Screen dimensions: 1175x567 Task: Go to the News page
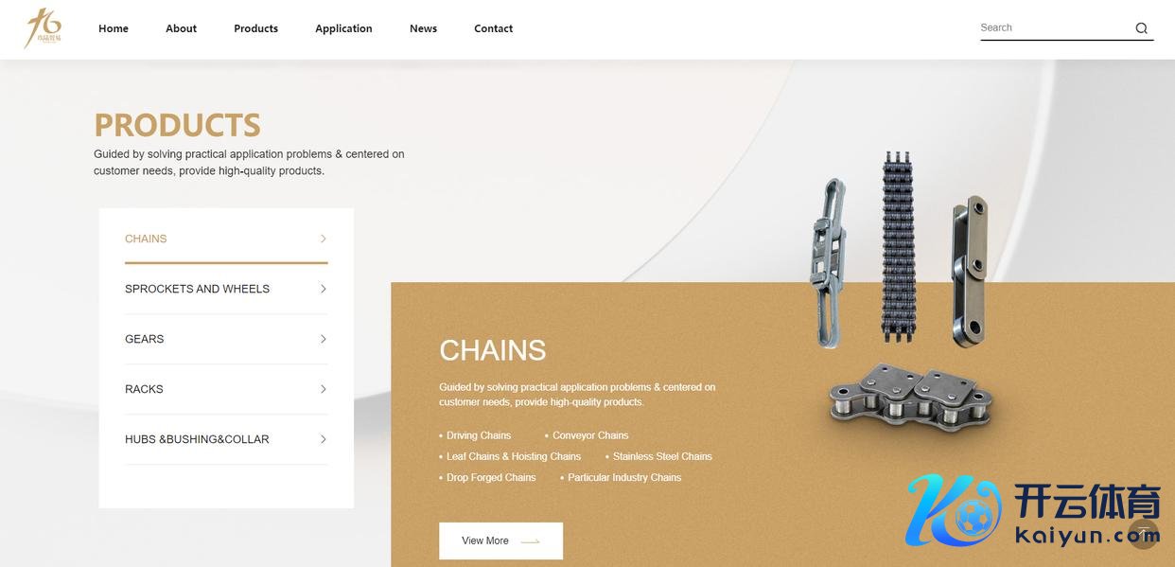(x=423, y=28)
